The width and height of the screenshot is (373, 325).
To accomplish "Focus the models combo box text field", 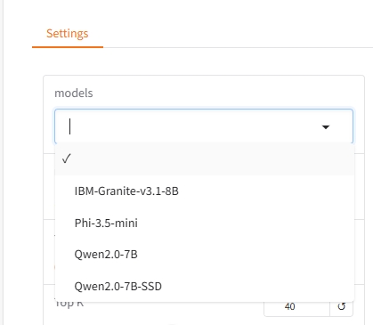I will point(190,126).
